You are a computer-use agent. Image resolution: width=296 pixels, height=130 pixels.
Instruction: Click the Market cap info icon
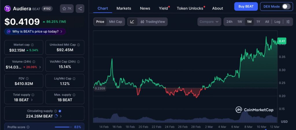[32, 45]
